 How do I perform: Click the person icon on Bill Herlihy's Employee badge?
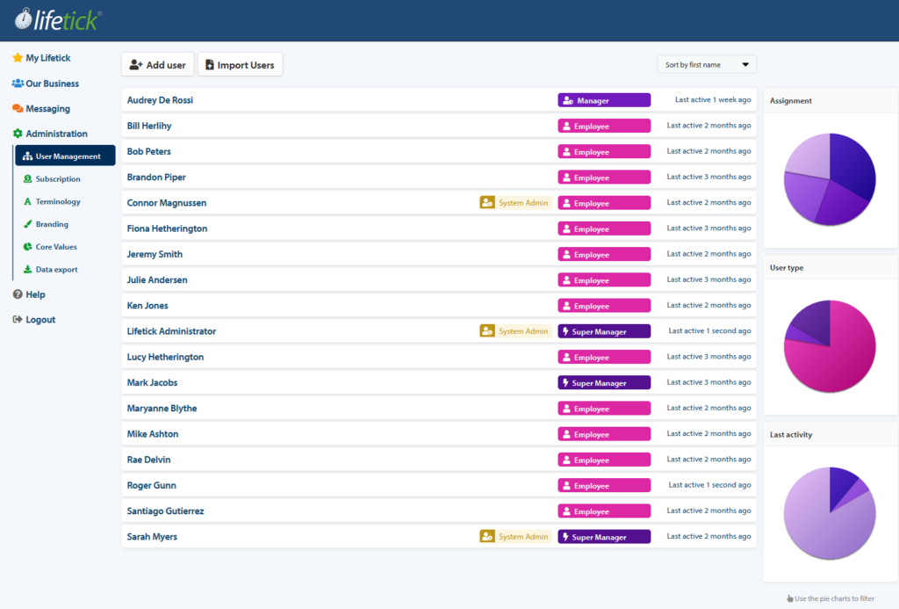tap(566, 127)
